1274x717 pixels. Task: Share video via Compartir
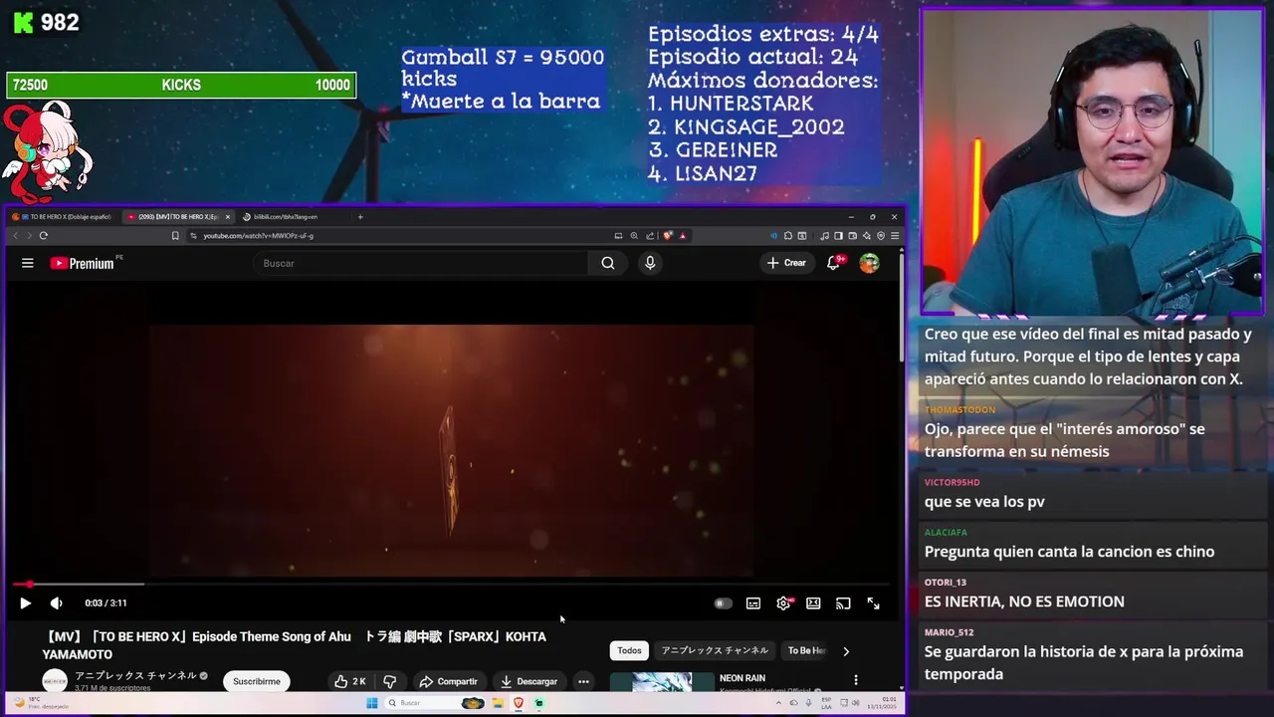pos(448,681)
